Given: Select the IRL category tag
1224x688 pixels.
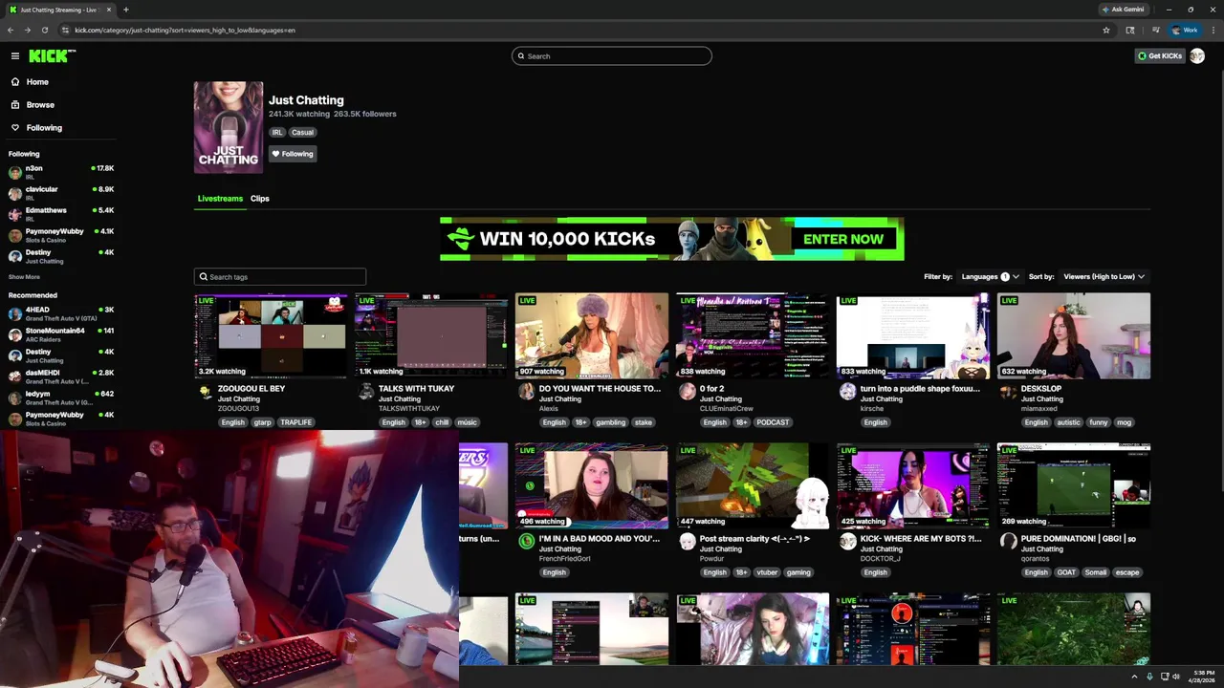Looking at the screenshot, I should pos(277,133).
